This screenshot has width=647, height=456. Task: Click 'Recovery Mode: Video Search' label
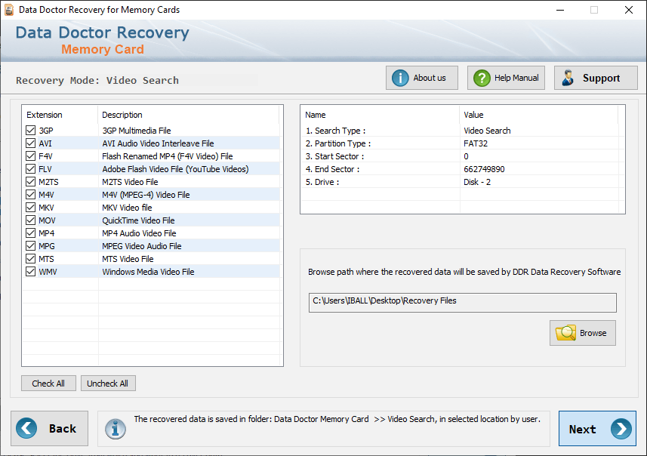97,80
